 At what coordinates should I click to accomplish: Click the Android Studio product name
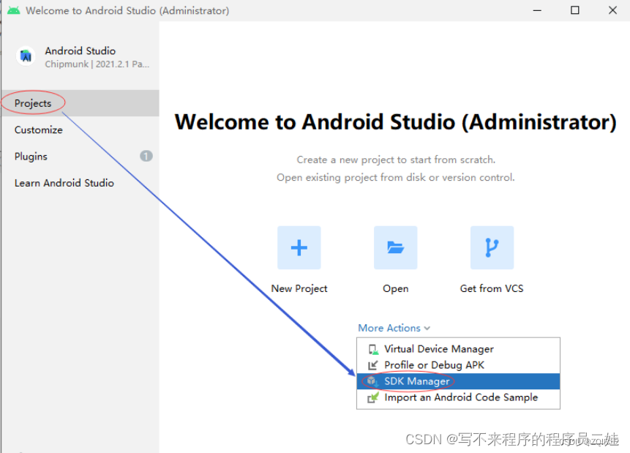pos(80,50)
